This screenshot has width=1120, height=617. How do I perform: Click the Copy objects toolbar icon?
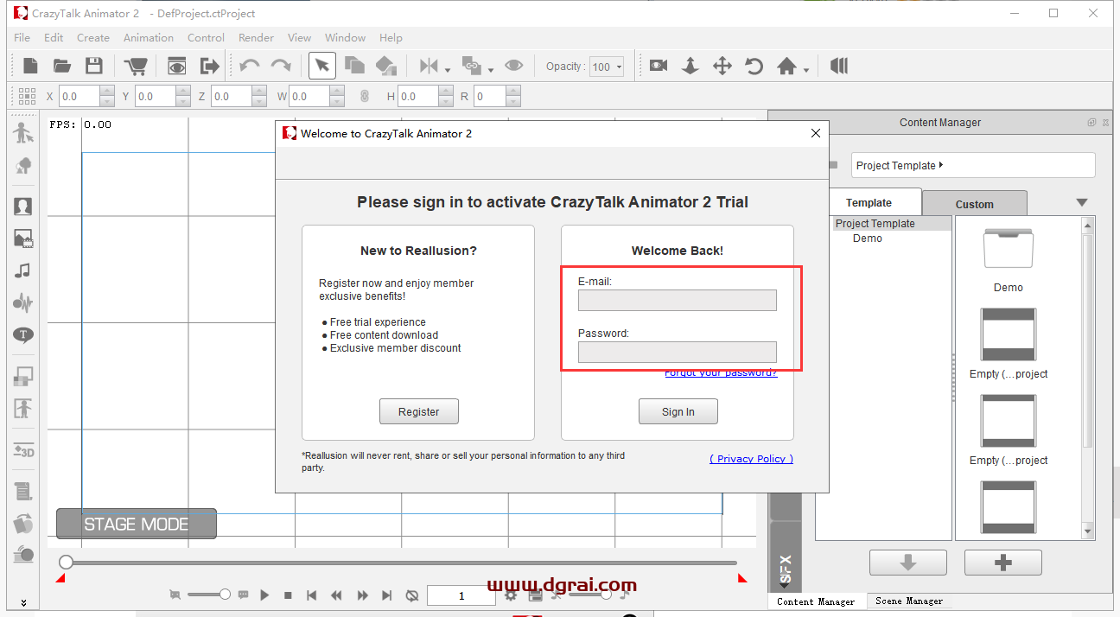pyautogui.click(x=354, y=66)
